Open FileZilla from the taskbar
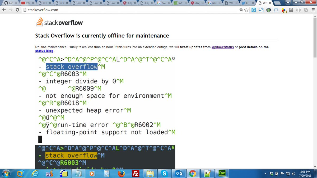 click(136, 174)
